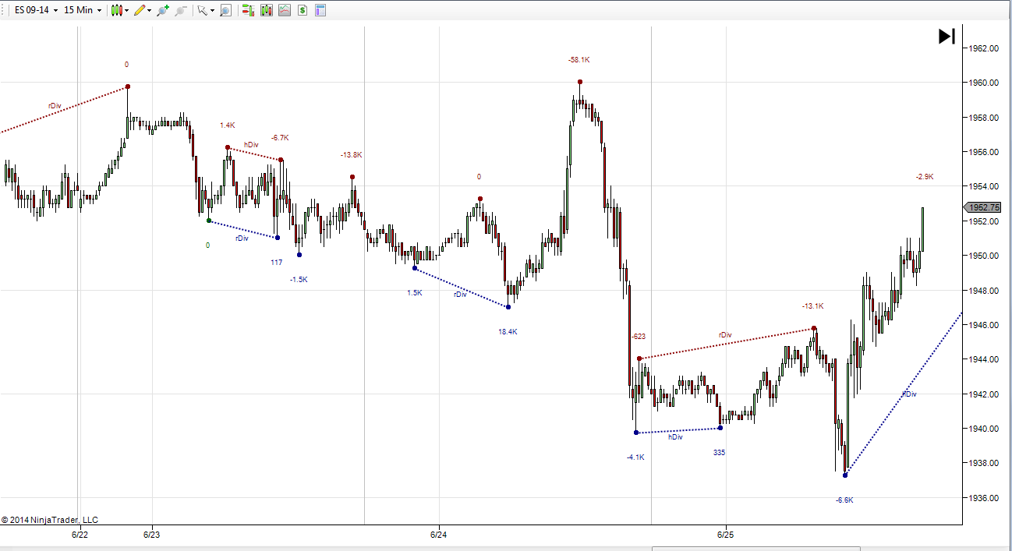Image resolution: width=1012 pixels, height=551 pixels.
Task: Click the zoom out magnifier icon
Action: pyautogui.click(x=181, y=10)
